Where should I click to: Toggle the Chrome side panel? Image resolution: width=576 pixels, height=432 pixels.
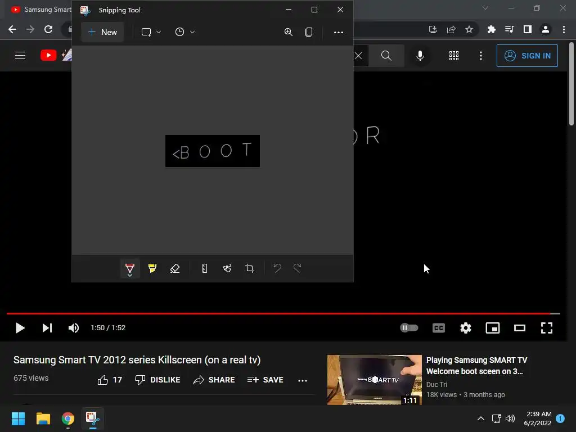point(528,29)
